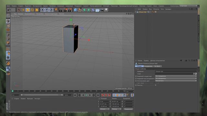Add a Cube primitive object
207x116 pixels.
click(75, 10)
